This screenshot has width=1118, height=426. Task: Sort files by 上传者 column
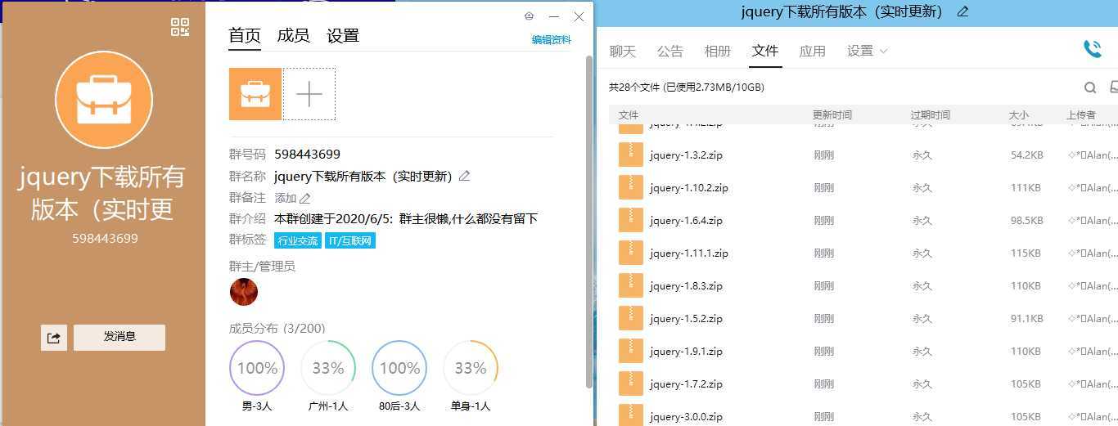[1081, 115]
